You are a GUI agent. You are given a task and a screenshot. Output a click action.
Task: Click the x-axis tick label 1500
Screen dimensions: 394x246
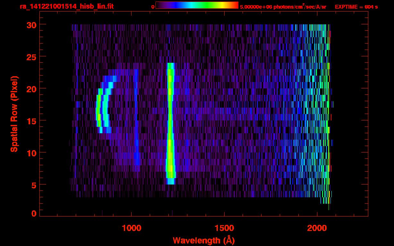[x=224, y=228]
